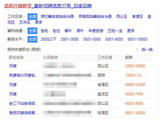This screenshot has width=168, height=121.
Task: Click the 薪酬 column header
Action: click(x=129, y=57)
